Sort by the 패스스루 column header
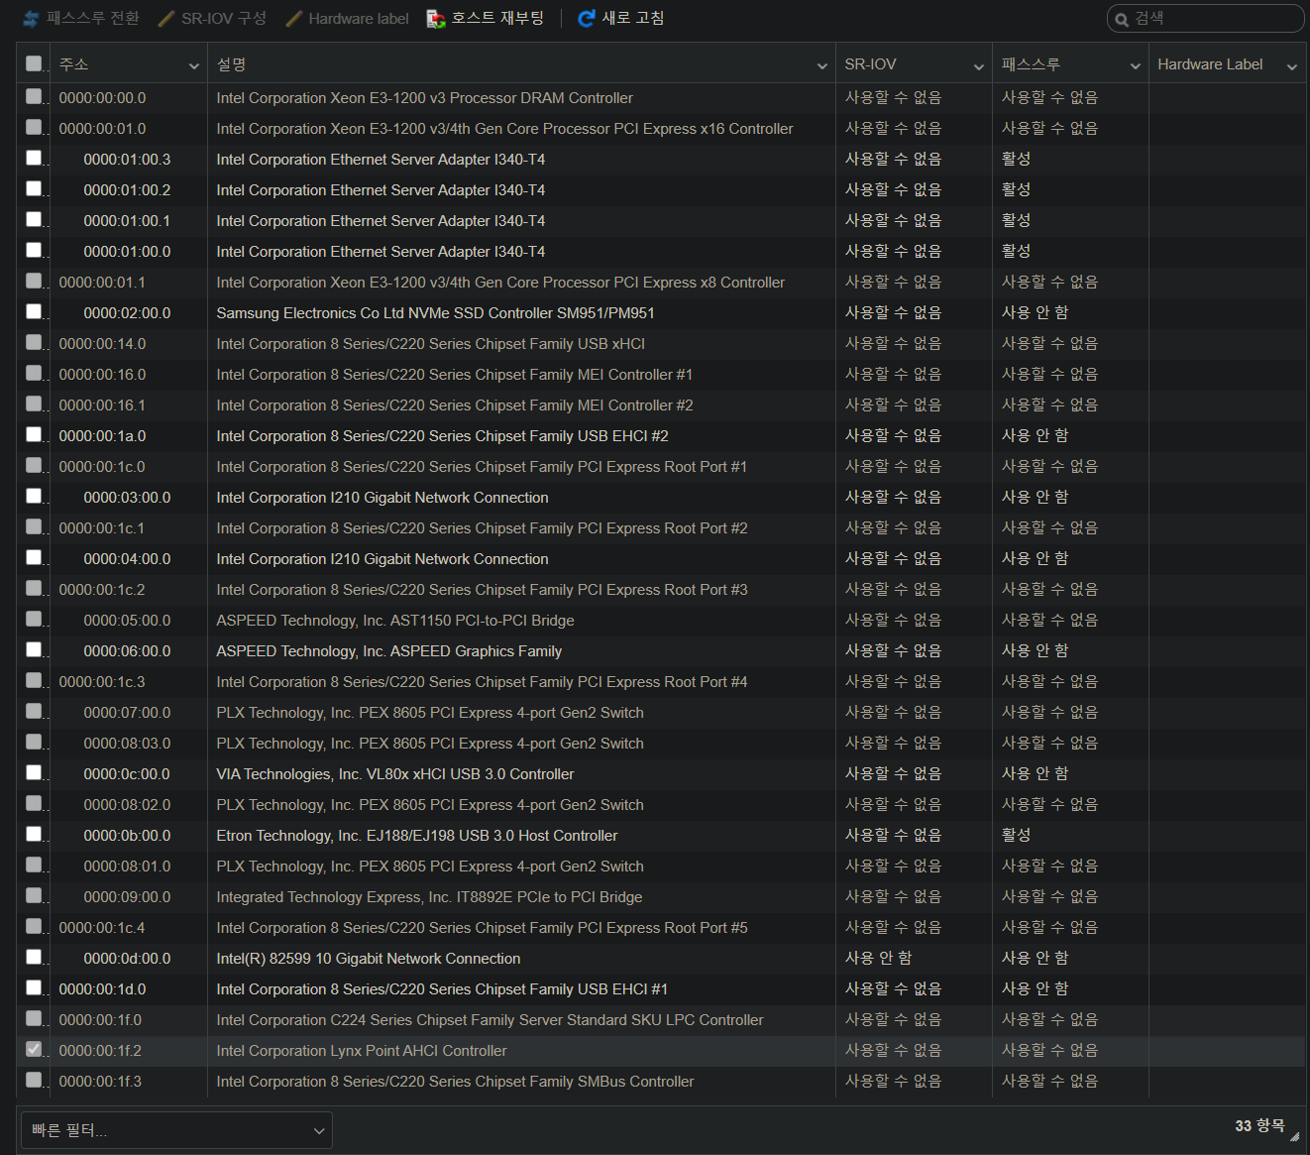Screen dimensions: 1310x1155 click(1031, 64)
